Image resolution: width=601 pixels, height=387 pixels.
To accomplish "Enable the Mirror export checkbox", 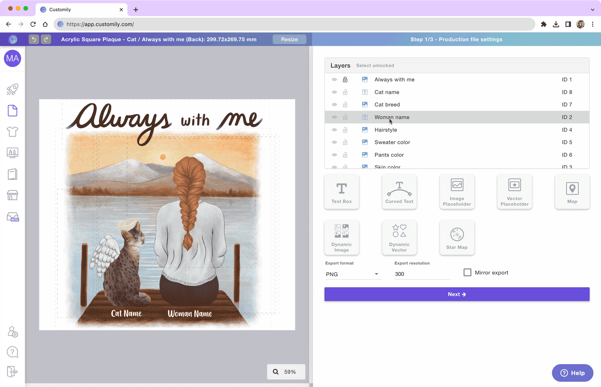I will pyautogui.click(x=467, y=272).
